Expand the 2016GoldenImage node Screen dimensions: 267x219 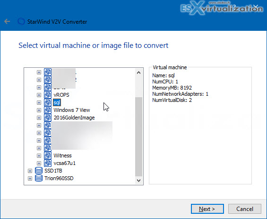[x=39, y=118]
